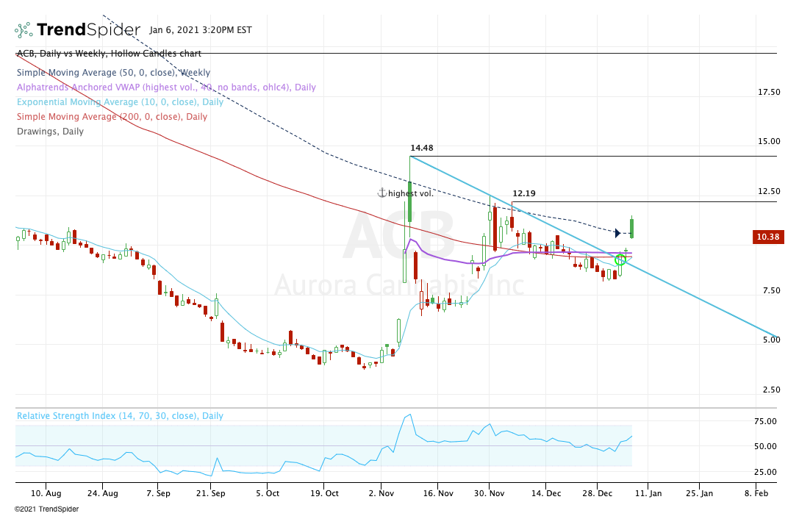Screen dimensions: 799x516
Task: Click the Relative Strength Index indicator label
Action: point(121,415)
